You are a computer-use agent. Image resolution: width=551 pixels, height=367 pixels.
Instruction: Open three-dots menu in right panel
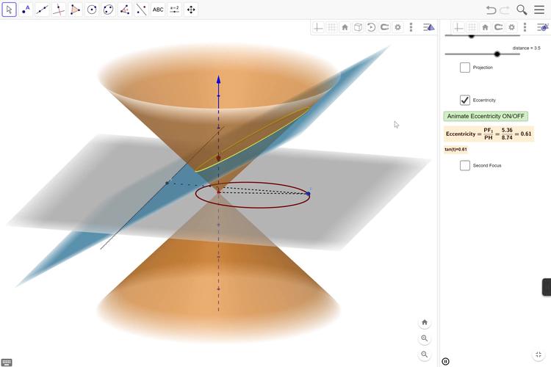click(525, 27)
